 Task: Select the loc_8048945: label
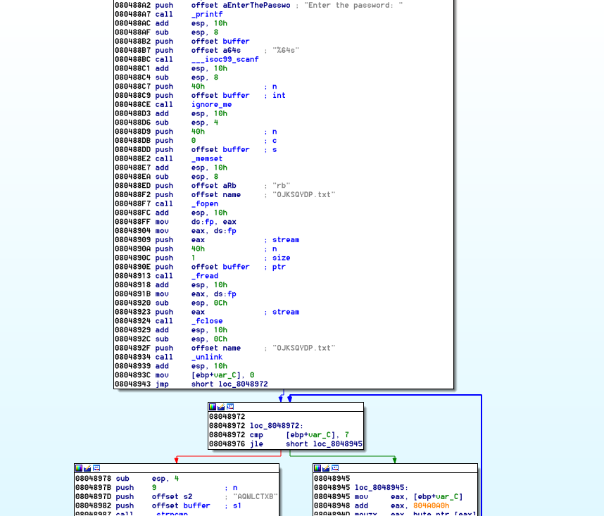(382, 488)
